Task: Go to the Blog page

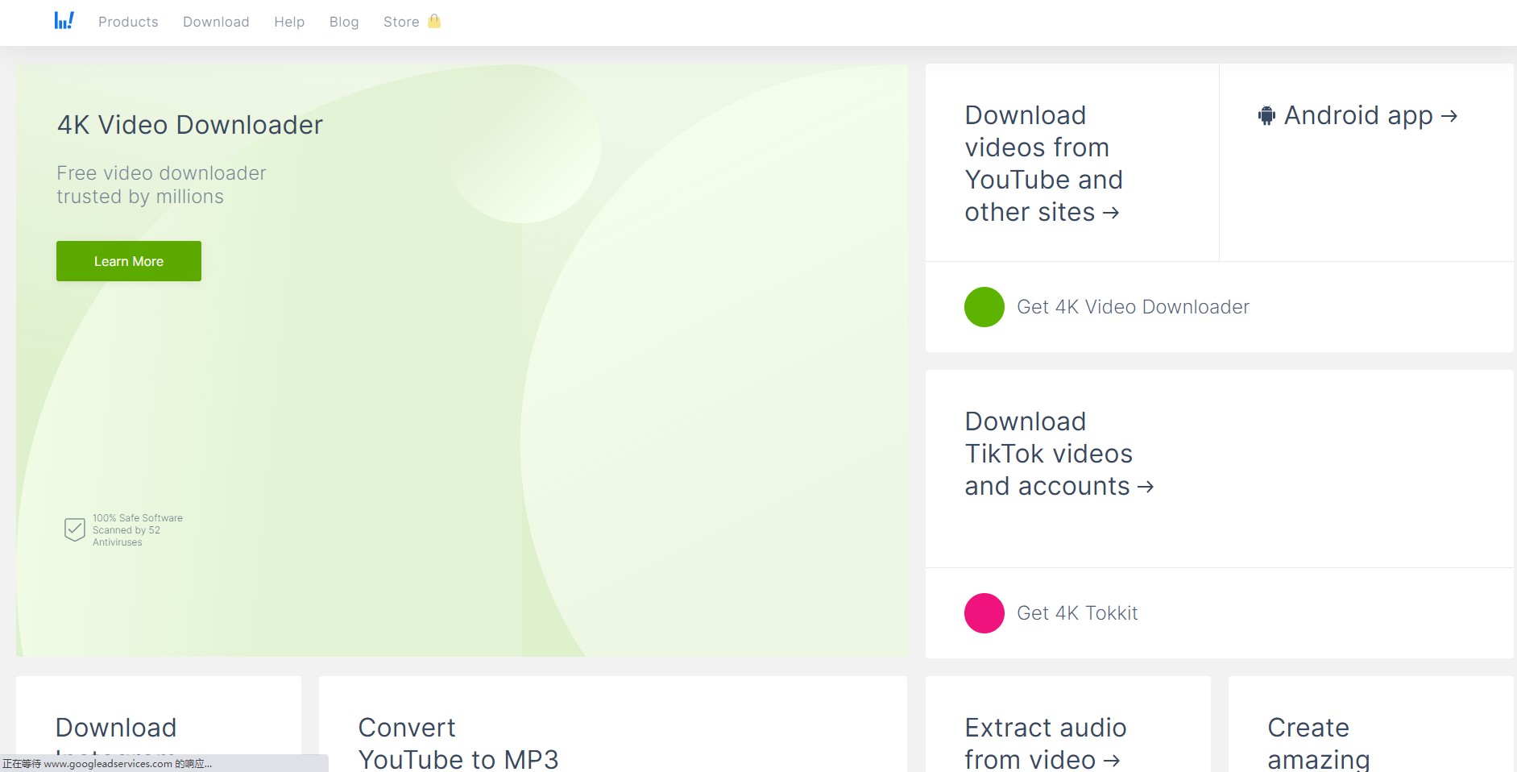Action: pyautogui.click(x=344, y=22)
